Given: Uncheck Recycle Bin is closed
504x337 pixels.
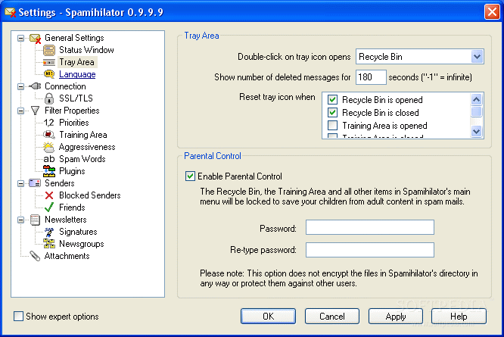Looking at the screenshot, I should pyautogui.click(x=332, y=113).
